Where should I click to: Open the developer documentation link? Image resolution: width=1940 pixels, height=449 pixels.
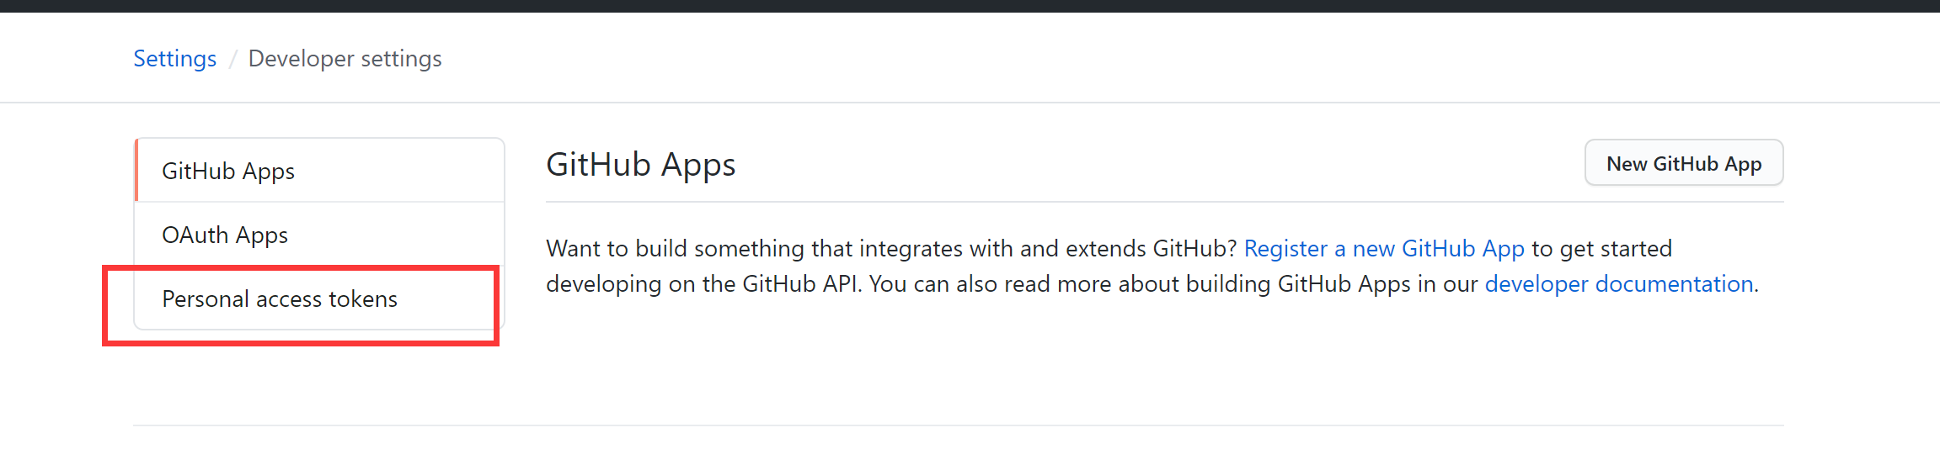click(x=1618, y=284)
